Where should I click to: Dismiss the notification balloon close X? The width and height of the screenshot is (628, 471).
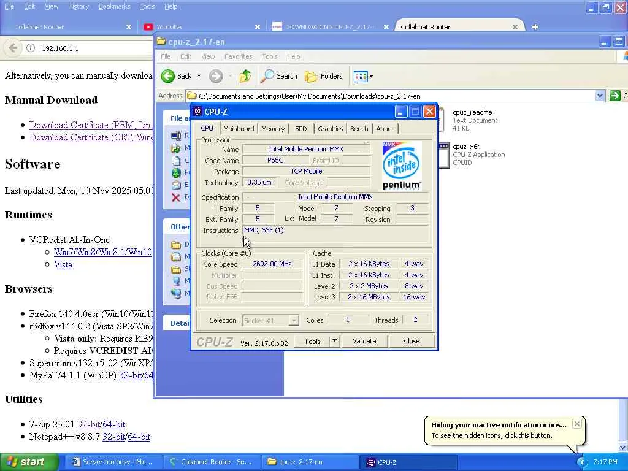tap(576, 424)
